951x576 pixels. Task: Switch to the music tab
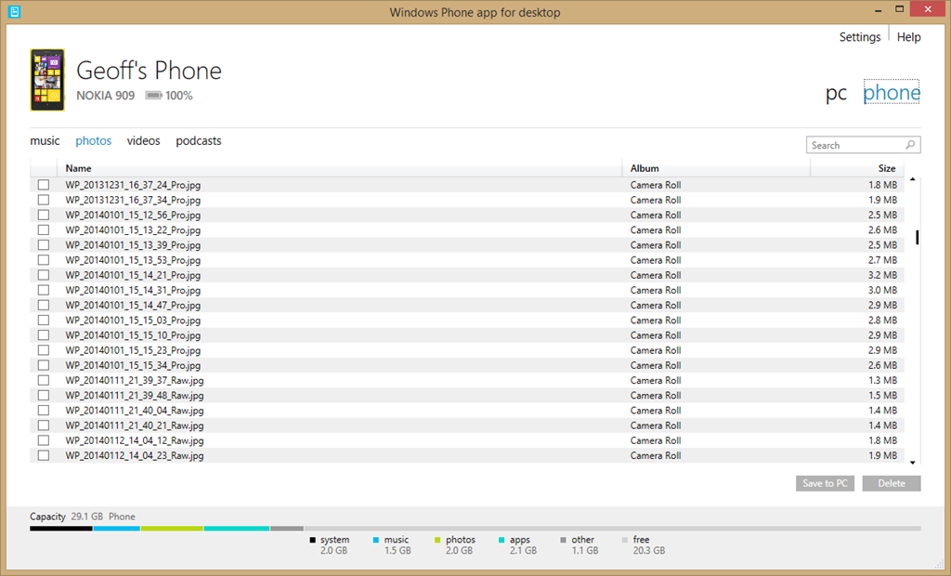tap(45, 141)
